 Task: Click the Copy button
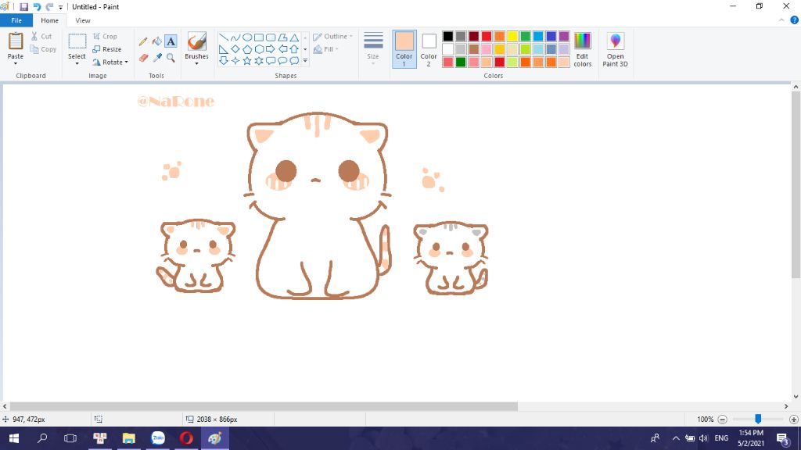43,49
